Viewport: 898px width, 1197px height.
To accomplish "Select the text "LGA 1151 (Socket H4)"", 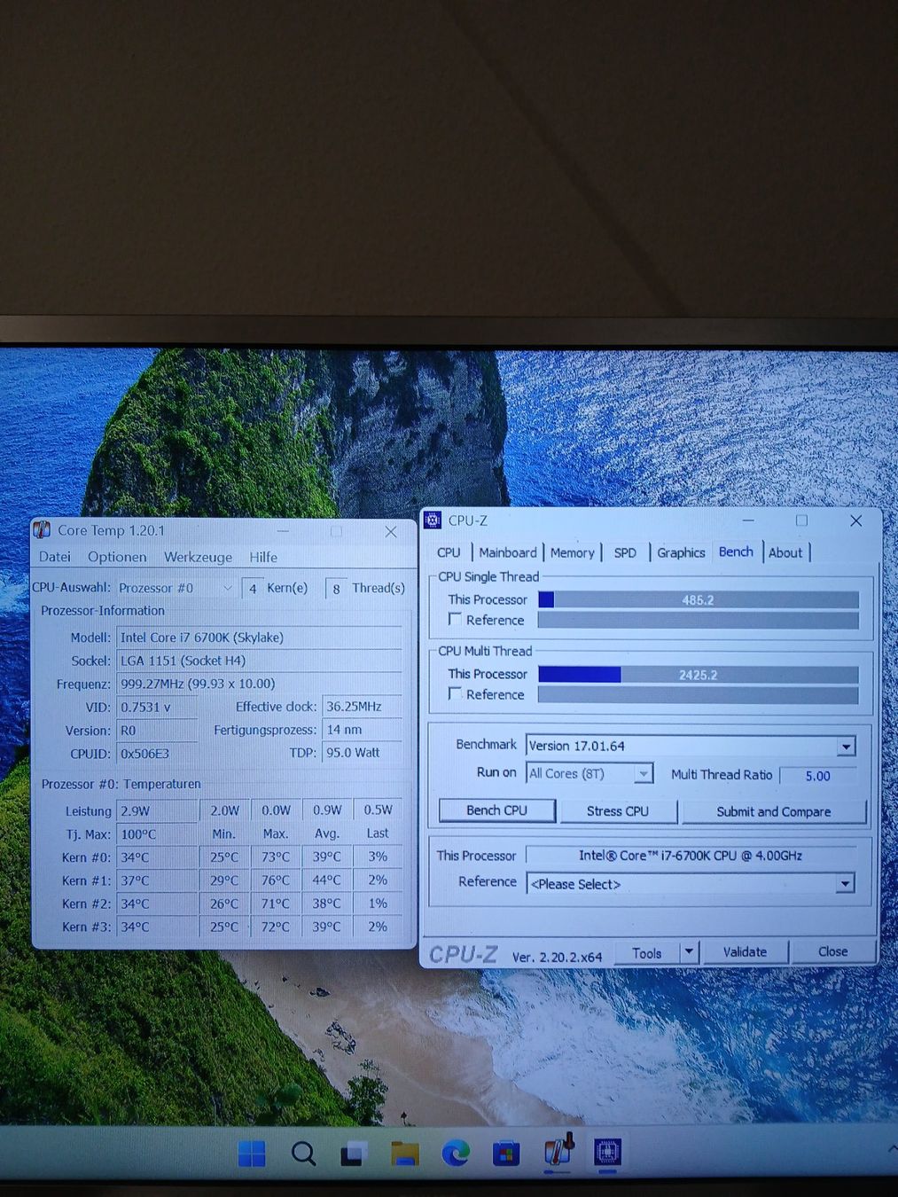I will coord(183,661).
